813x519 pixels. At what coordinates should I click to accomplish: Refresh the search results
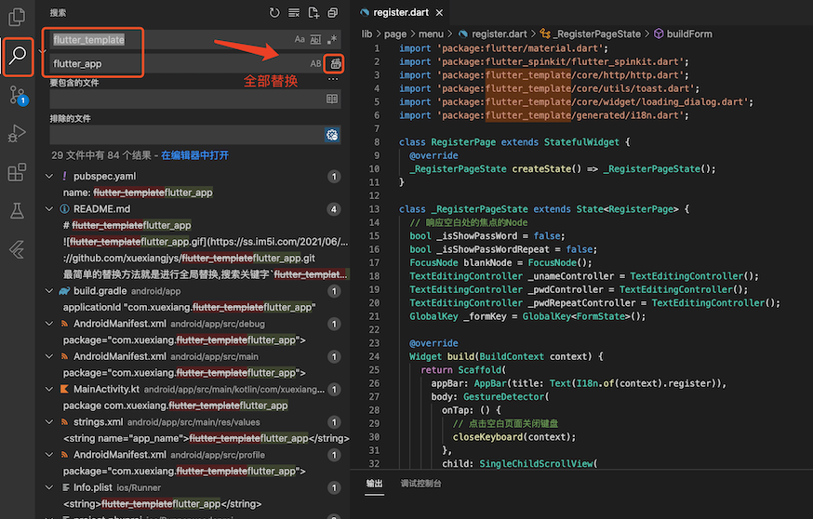(274, 12)
